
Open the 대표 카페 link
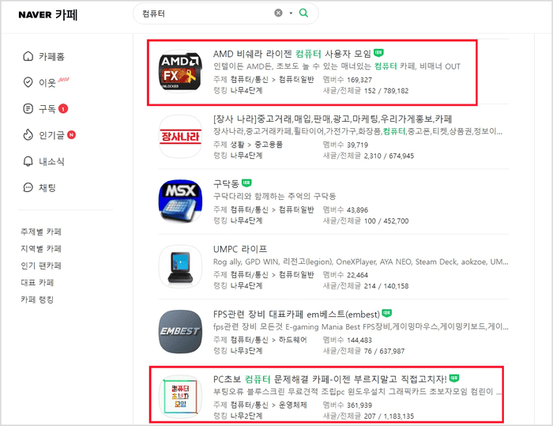pyautogui.click(x=37, y=282)
